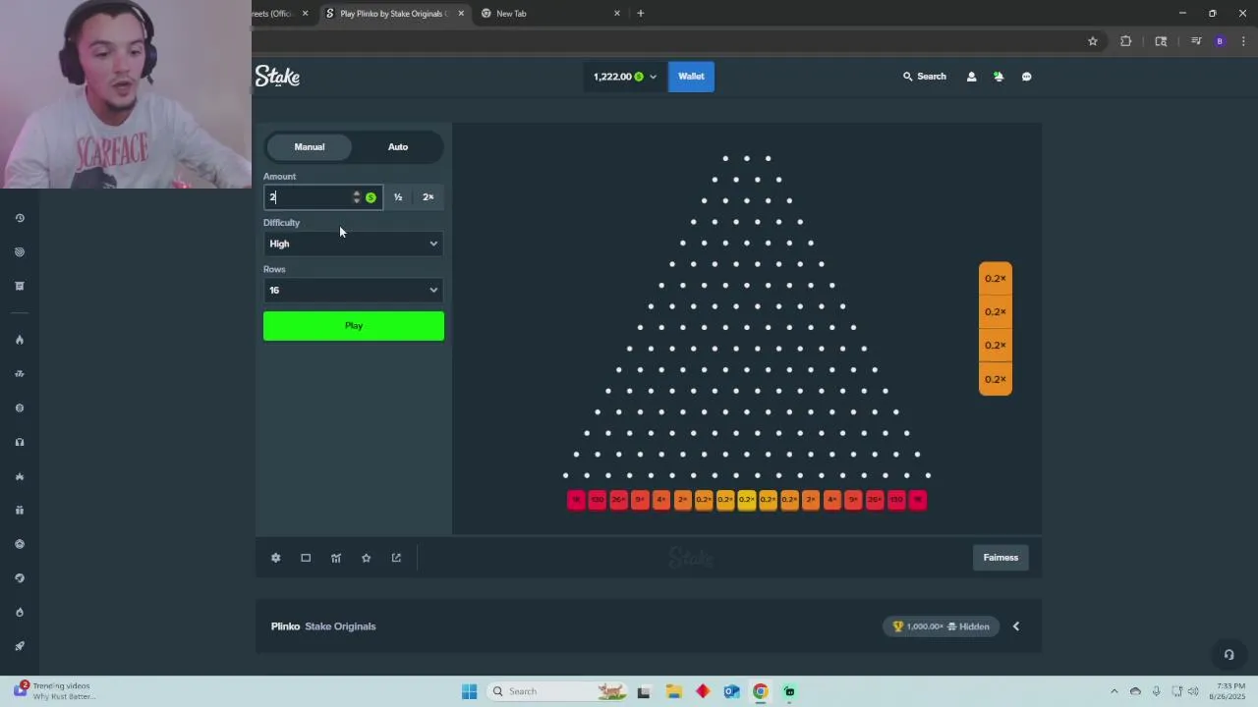The image size is (1258, 707).
Task: Favorite the game with star icon
Action: [367, 558]
